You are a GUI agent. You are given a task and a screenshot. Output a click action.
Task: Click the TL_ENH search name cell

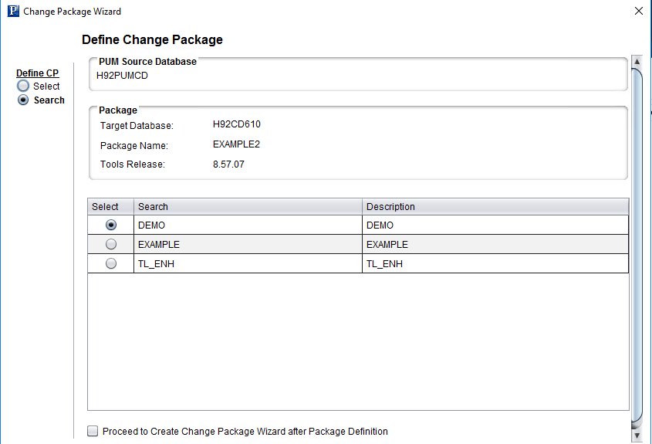point(248,264)
